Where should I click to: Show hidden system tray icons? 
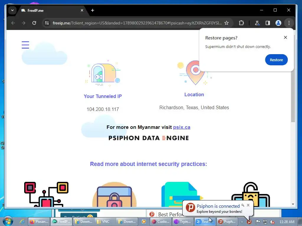point(242,222)
